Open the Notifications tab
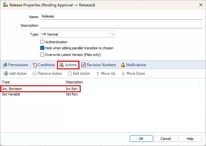Image resolution: width=206 pixels, height=146 pixels. [133, 65]
